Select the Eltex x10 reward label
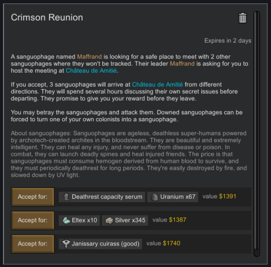The height and width of the screenshot is (267, 271). (x=84, y=220)
